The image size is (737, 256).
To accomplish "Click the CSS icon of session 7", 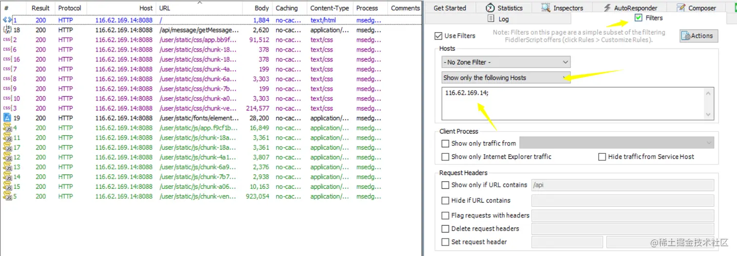I will click(7, 69).
